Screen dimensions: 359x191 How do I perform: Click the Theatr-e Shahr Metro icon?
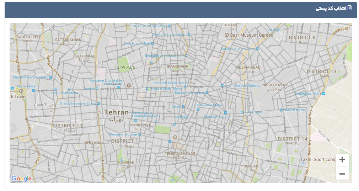[x=147, y=89]
